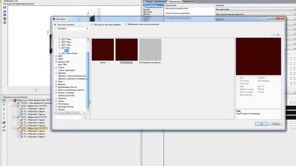Select Эмаль in the catalog tree
Image resolution: width=296 pixels, height=166 pixels.
coord(61,101)
